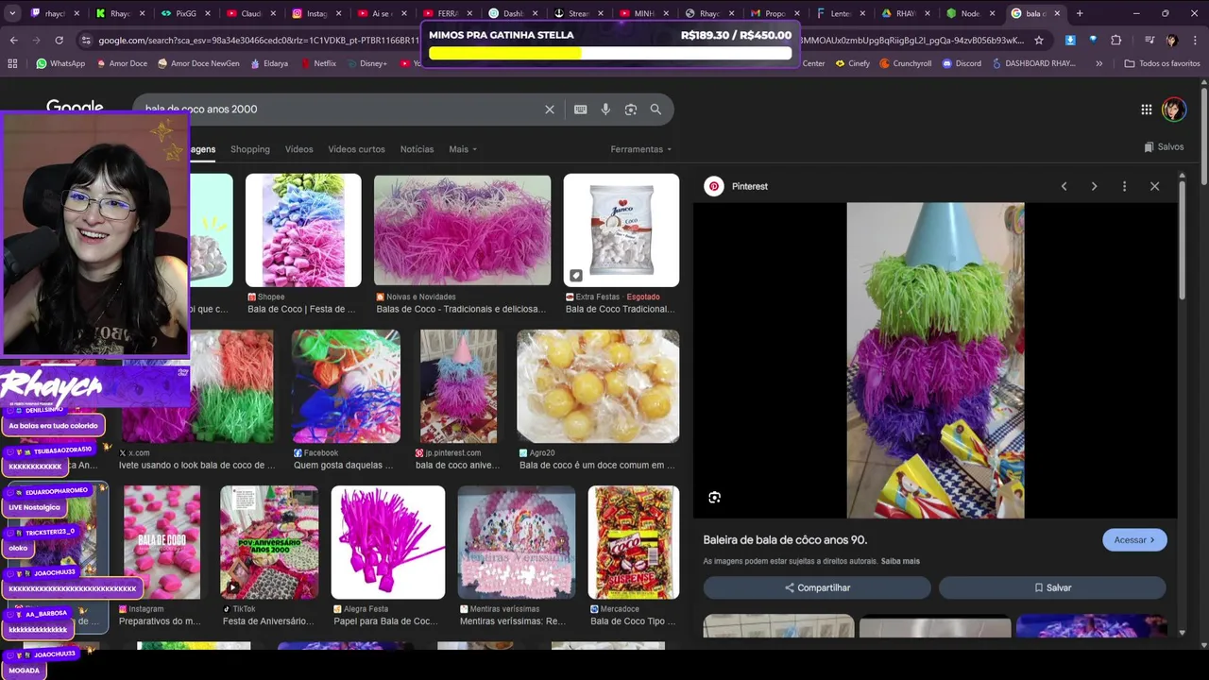Image resolution: width=1209 pixels, height=680 pixels.
Task: Open the Saiba mais link
Action: pyautogui.click(x=900, y=561)
